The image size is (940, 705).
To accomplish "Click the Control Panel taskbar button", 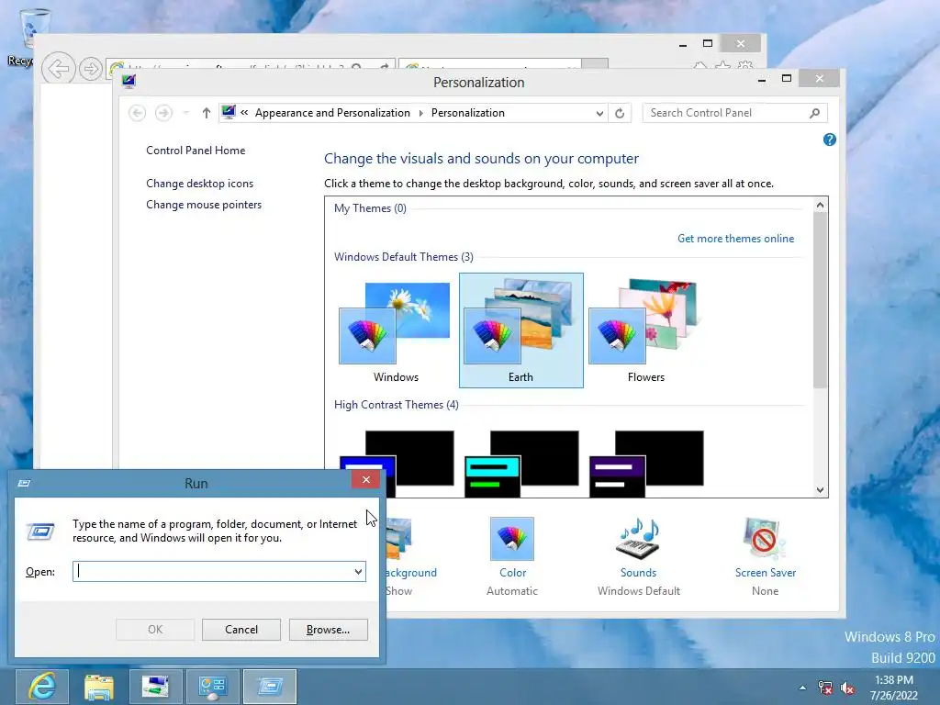I will coord(212,687).
